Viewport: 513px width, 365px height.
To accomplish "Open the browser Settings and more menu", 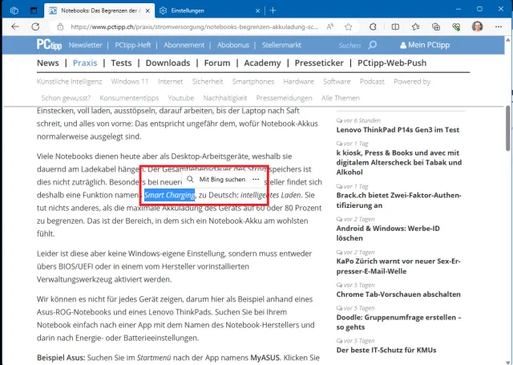I will (x=499, y=26).
